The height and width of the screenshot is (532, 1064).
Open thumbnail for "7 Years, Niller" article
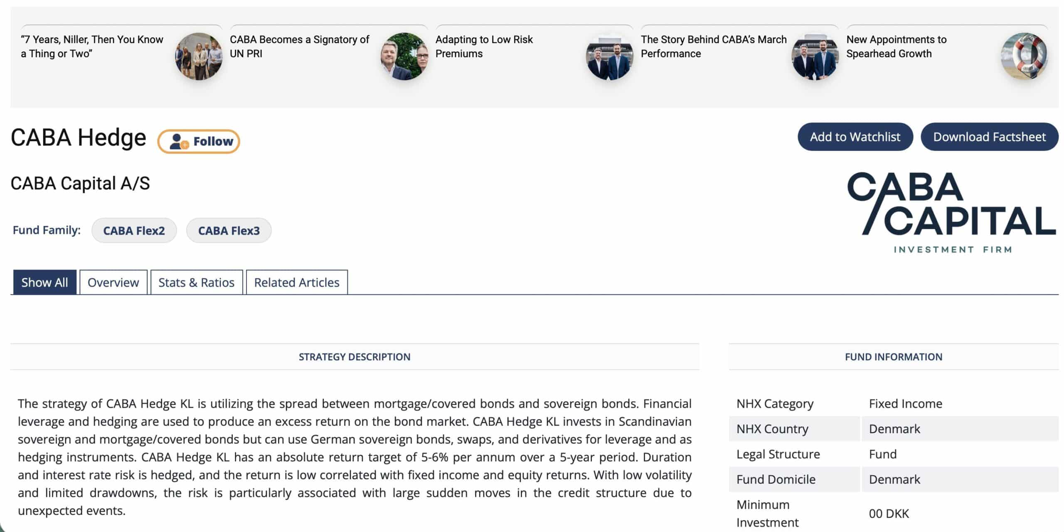click(x=199, y=56)
